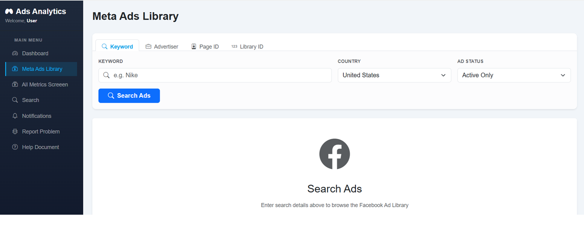Open the All Metrics Screen sidebar icon
Screen dimensions: 584x225
point(14,84)
